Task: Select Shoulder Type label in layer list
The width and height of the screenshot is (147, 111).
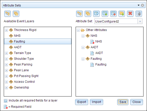Action: pos(24,59)
